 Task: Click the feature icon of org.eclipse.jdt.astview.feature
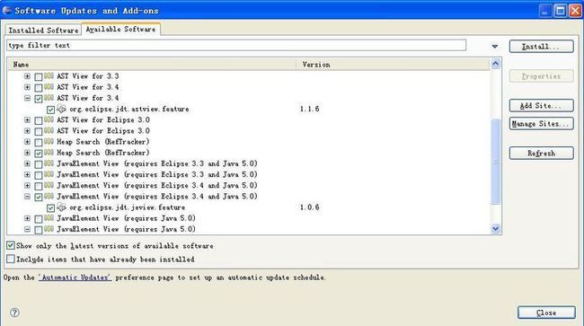[61, 109]
